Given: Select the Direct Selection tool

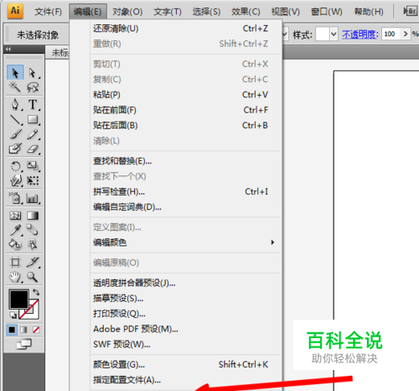Looking at the screenshot, I should (x=33, y=73).
